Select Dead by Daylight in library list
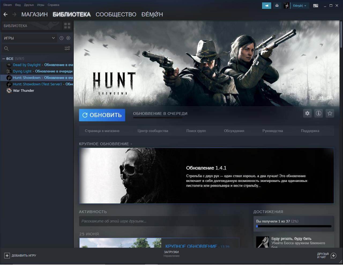Image resolution: width=343 pixels, height=274 pixels. (37, 65)
